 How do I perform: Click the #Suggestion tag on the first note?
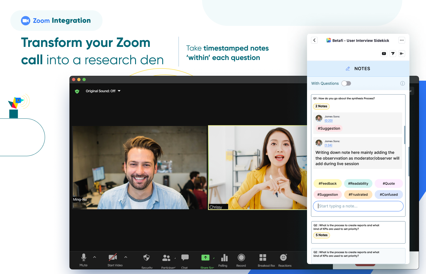pos(329,128)
